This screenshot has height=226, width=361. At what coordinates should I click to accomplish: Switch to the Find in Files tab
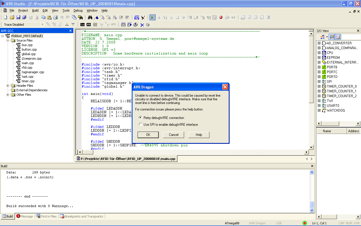[46, 216]
